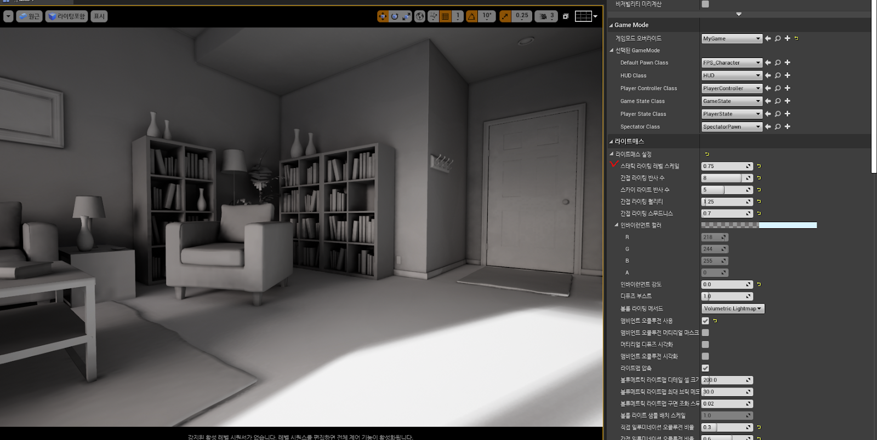Enable 앰비언트 오클루전 시각화 checkbox

pos(705,356)
